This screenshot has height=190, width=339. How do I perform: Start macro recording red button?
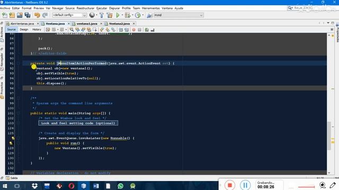[x=134, y=30]
